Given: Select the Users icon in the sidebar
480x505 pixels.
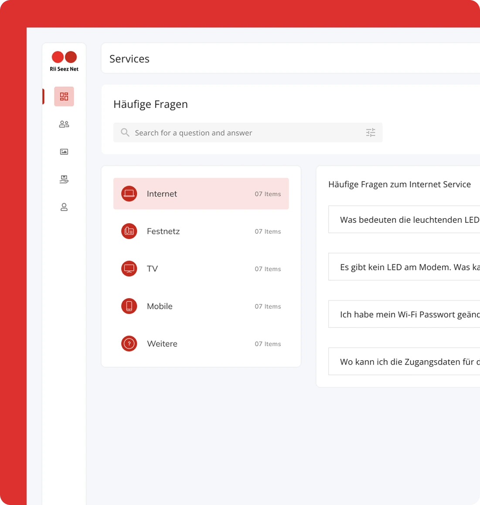Looking at the screenshot, I should (x=64, y=124).
